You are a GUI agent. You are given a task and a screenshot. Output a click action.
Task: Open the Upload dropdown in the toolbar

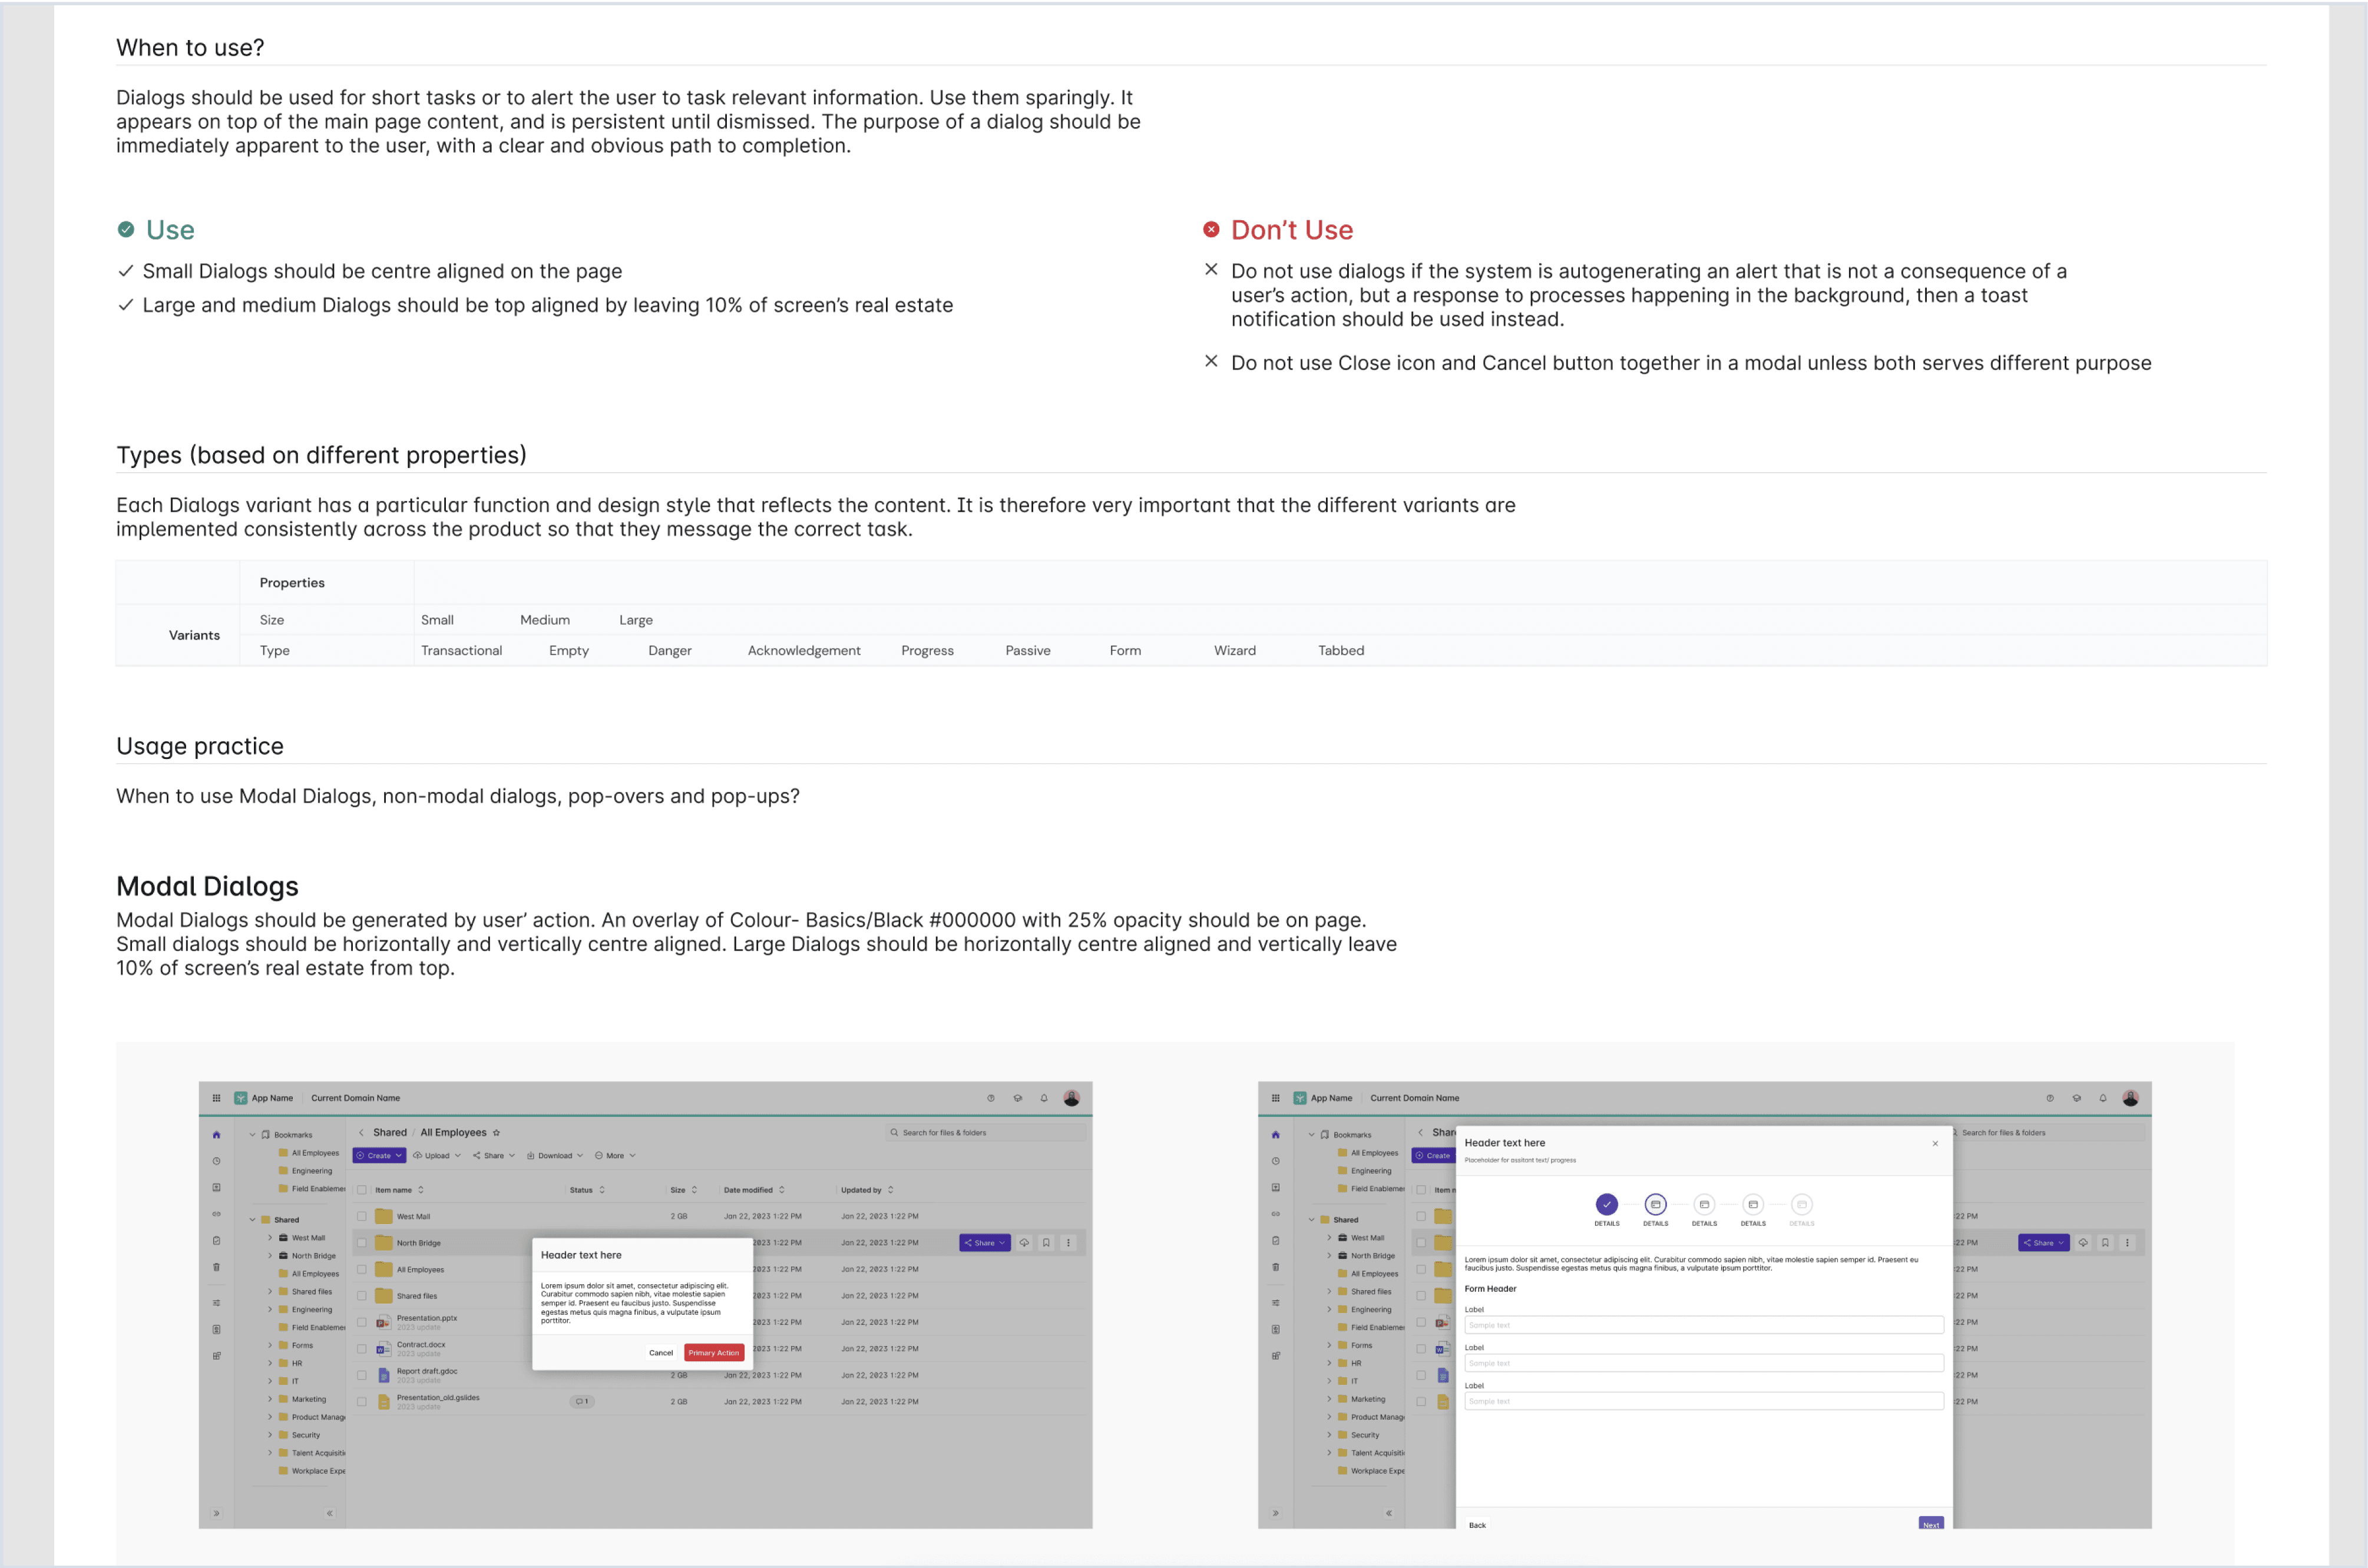pyautogui.click(x=437, y=1156)
